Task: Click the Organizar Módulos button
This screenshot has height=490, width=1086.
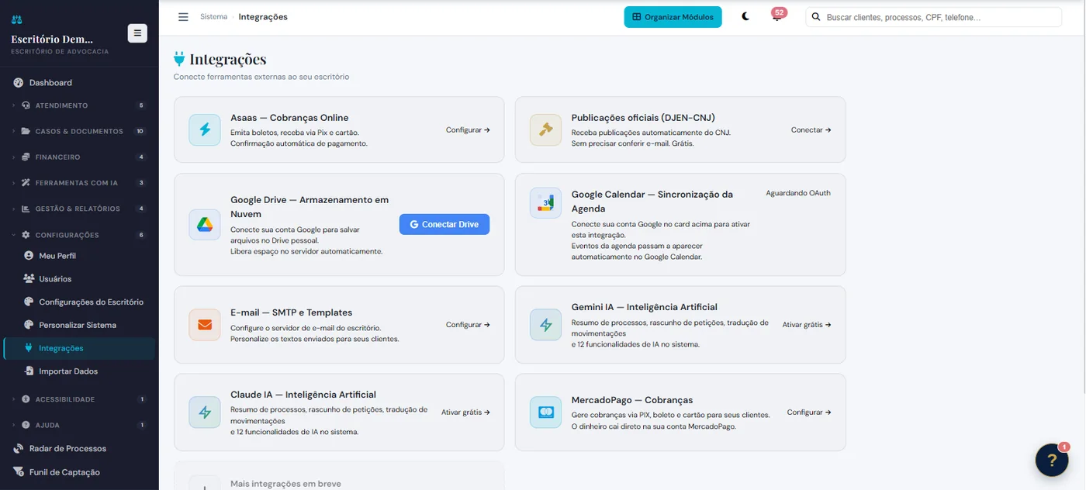Action: (x=673, y=17)
